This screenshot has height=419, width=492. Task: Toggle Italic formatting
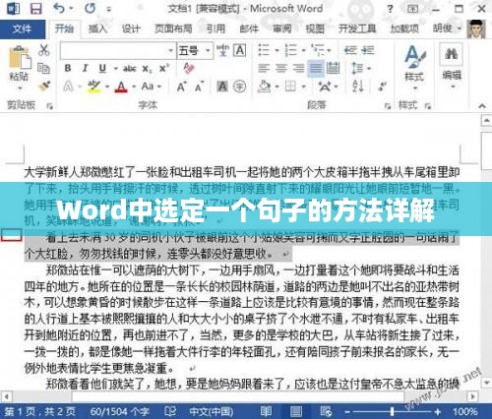[x=85, y=68]
